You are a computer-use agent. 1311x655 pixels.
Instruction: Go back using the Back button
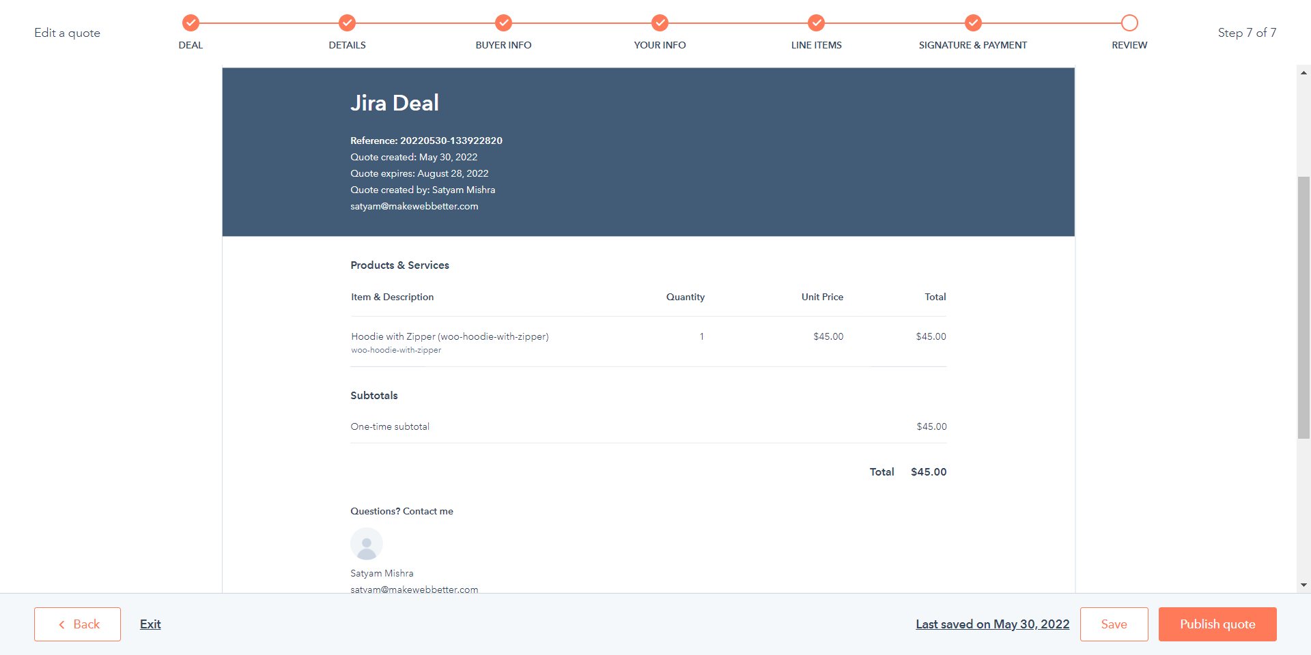point(78,624)
